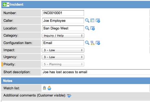View the Location reference info icon
150x102 pixels.
pyautogui.click(x=93, y=28)
